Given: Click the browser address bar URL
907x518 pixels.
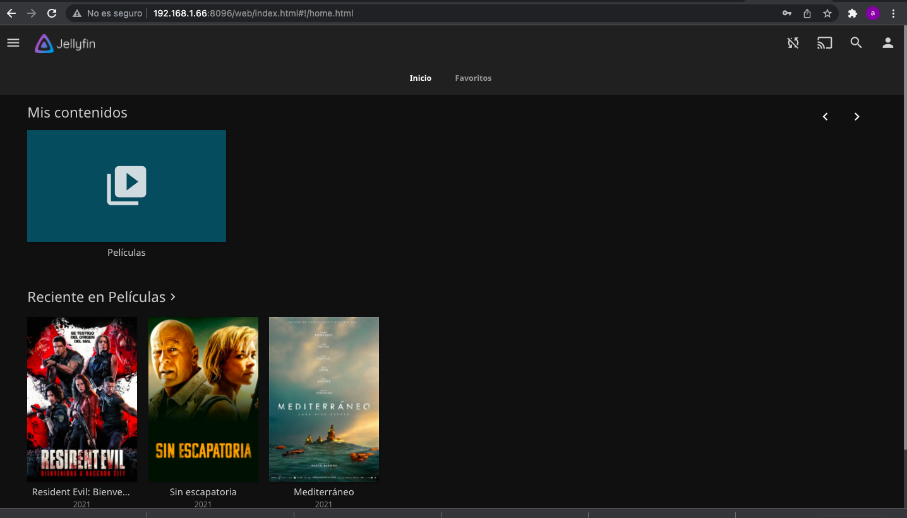Looking at the screenshot, I should [253, 13].
